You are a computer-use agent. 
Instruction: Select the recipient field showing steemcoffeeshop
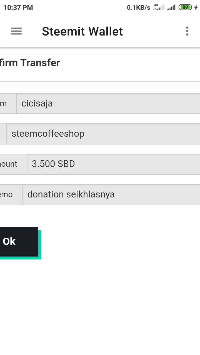point(103,134)
